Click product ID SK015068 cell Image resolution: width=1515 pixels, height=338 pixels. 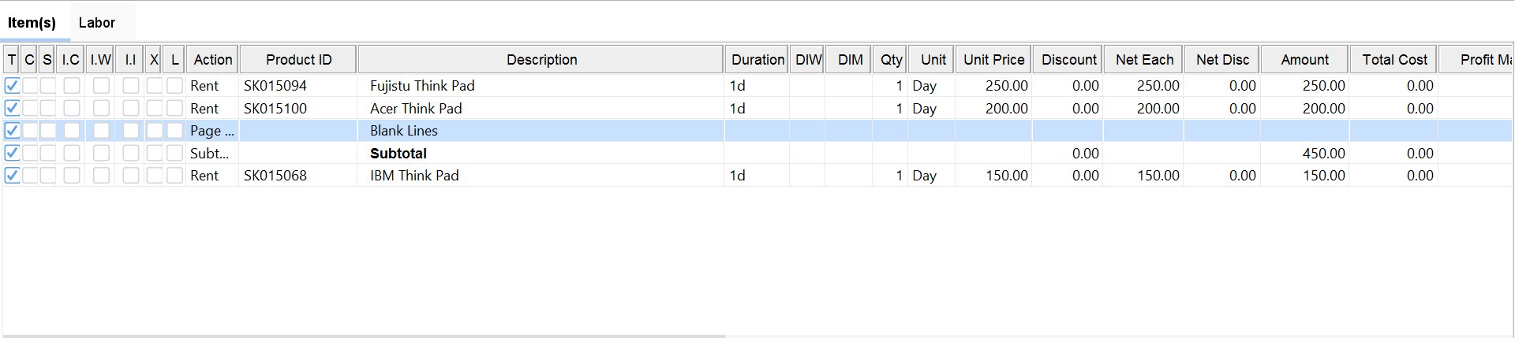pyautogui.click(x=275, y=176)
